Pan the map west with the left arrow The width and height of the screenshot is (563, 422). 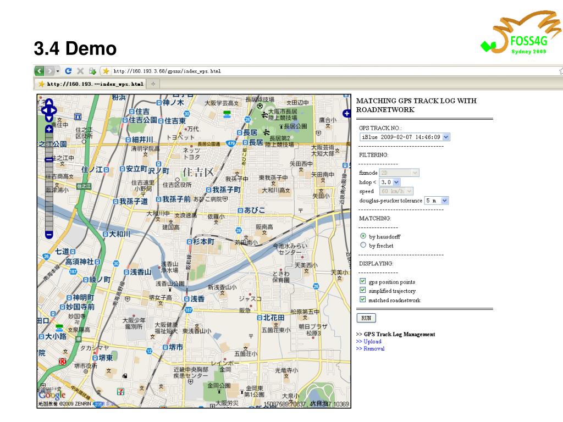(x=44, y=110)
